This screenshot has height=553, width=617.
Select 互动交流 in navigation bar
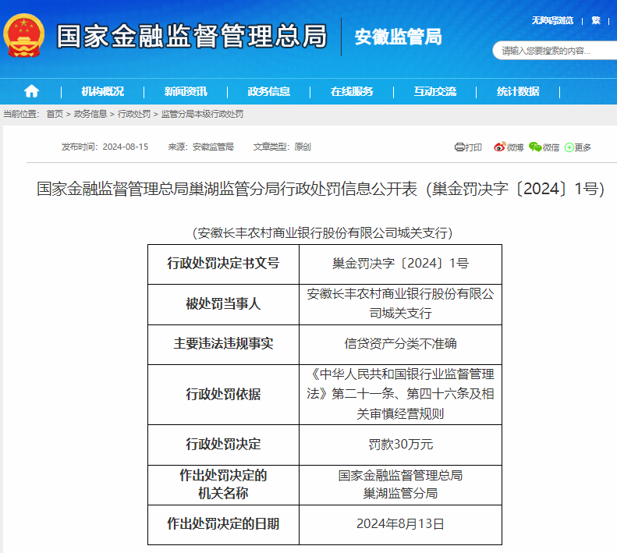pyautogui.click(x=435, y=91)
